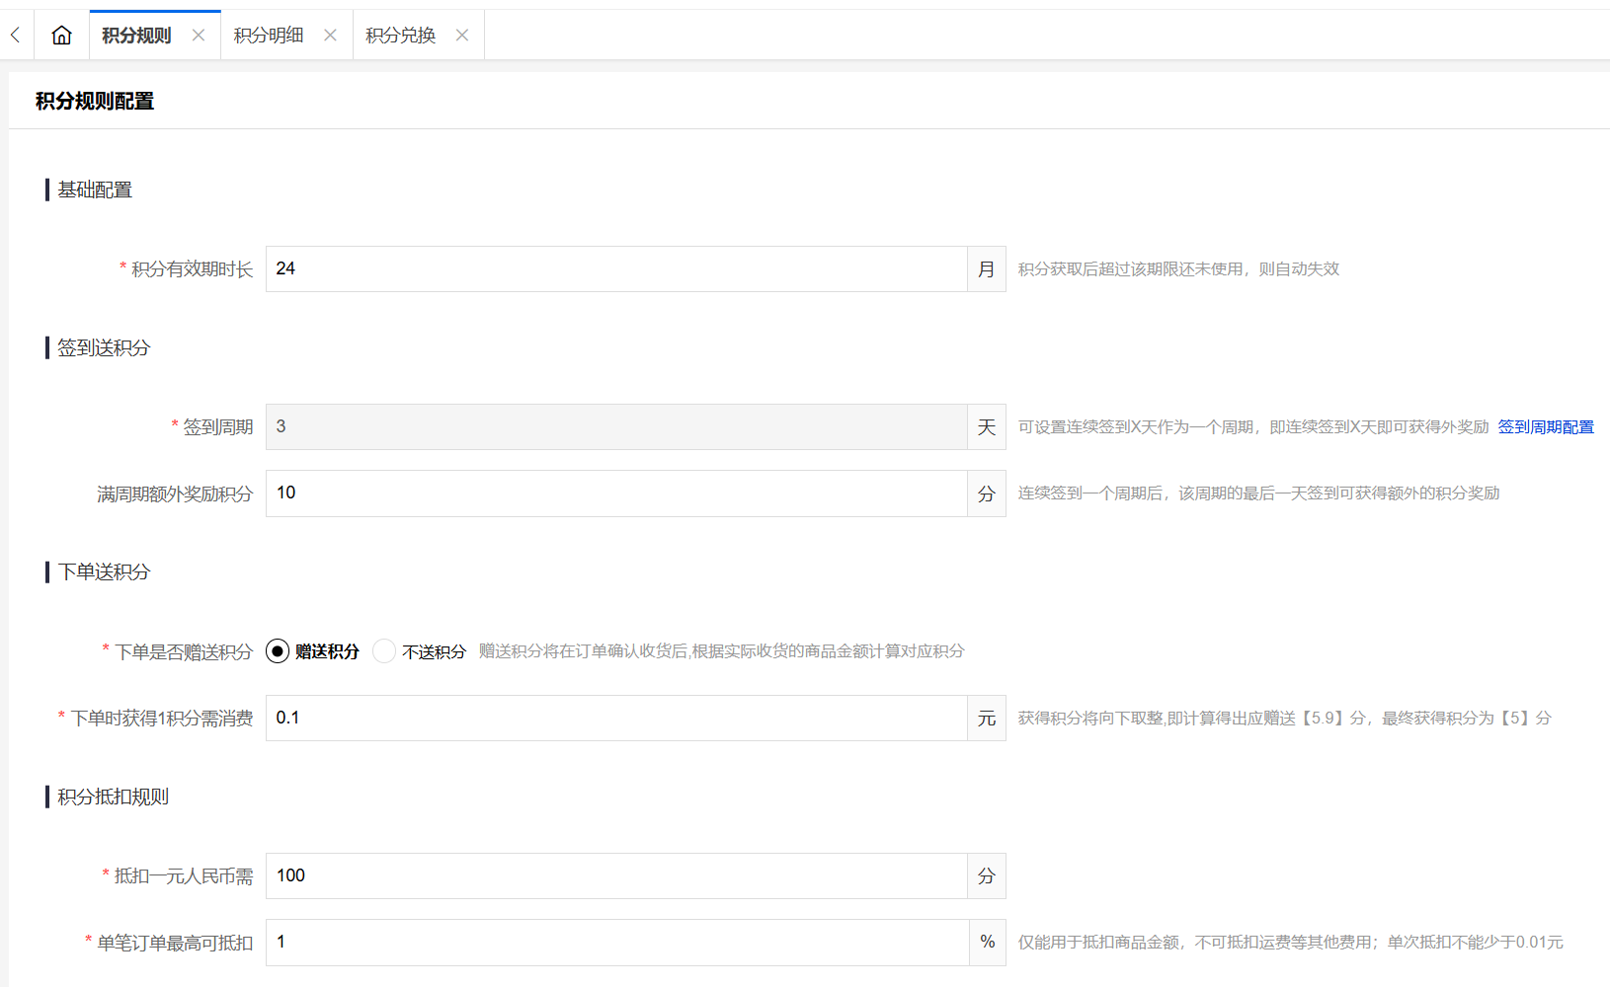This screenshot has width=1610, height=987.
Task: Click the % suffix on max deduction field
Action: point(987,943)
